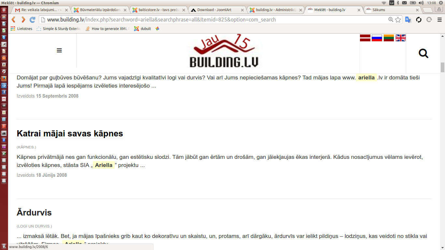Select the Lithuanian flag language icon

(x=389, y=38)
